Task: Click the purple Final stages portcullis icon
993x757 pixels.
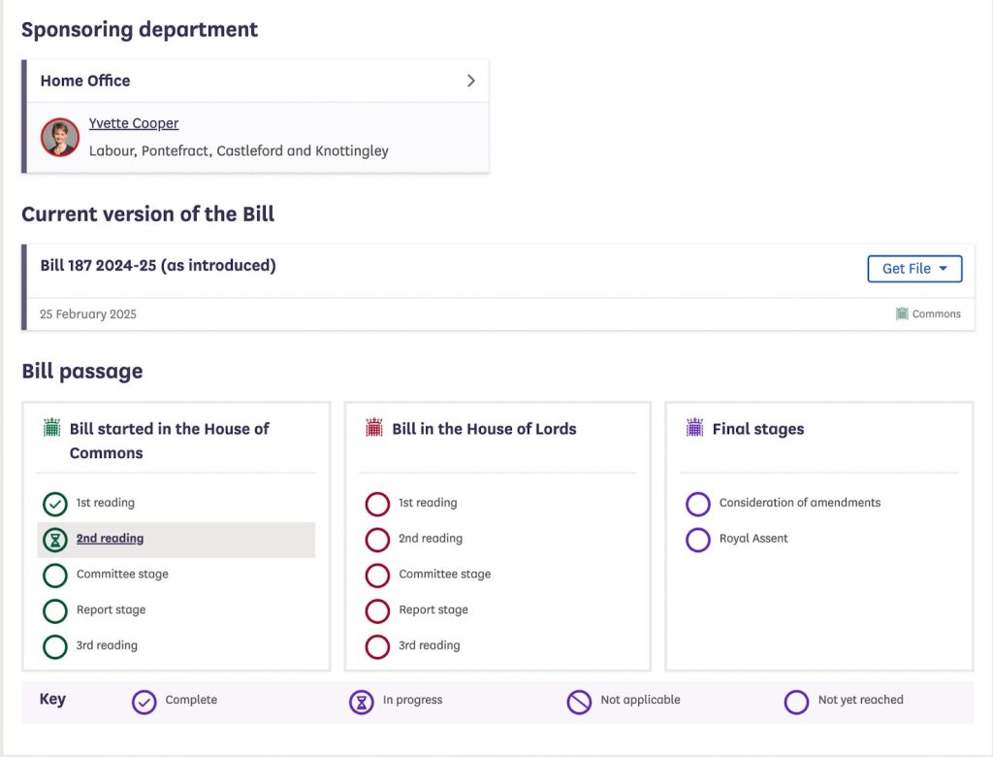Action: point(694,428)
